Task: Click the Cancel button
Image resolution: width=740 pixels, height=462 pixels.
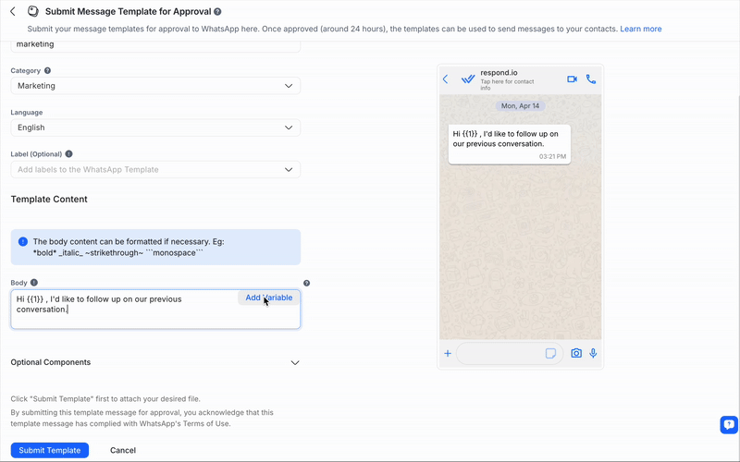Action: (x=123, y=450)
